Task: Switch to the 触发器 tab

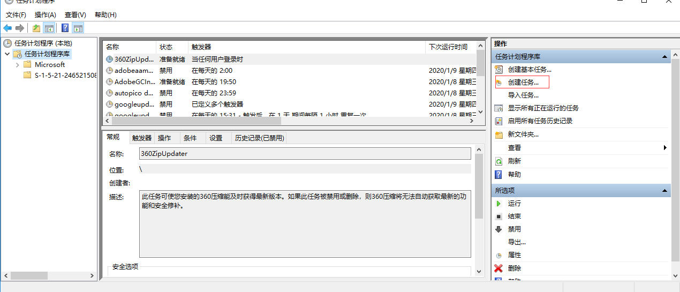Action: [x=142, y=138]
